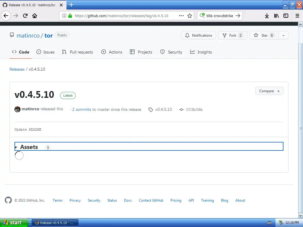The width and height of the screenshot is (303, 227).
Task: Open the repository Security tab
Action: click(x=171, y=52)
